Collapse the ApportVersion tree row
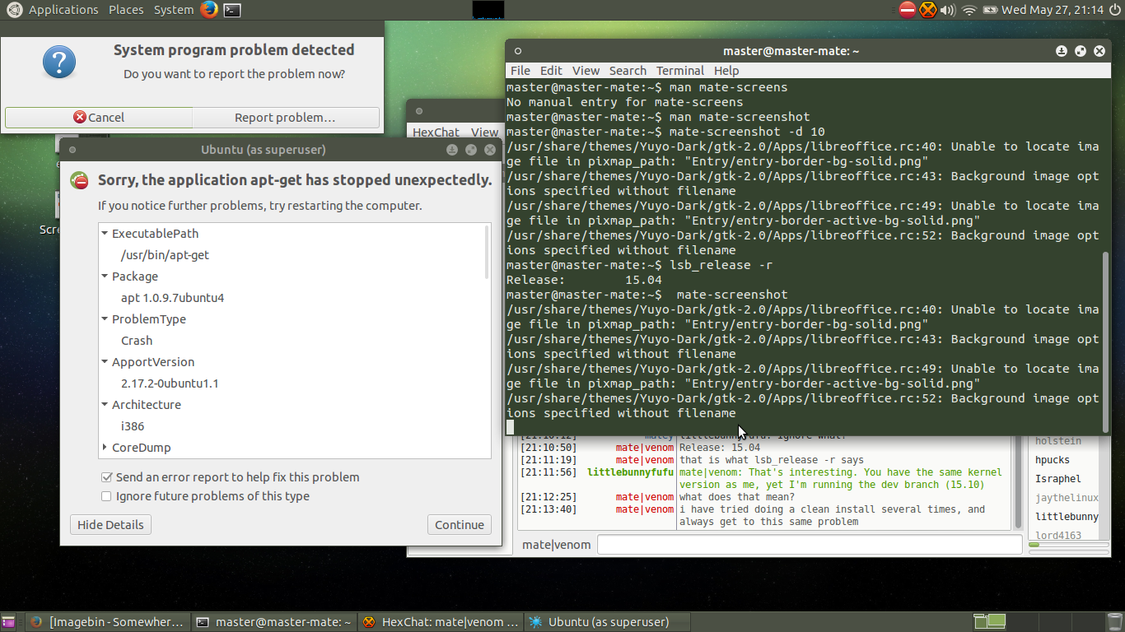This screenshot has height=632, width=1125. coord(105,362)
